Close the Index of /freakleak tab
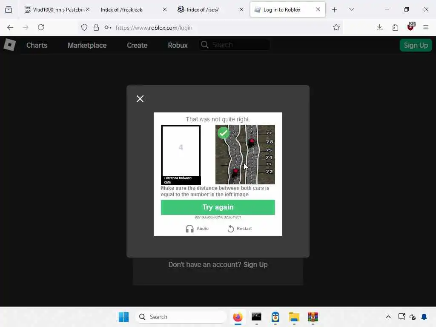 [x=165, y=9]
